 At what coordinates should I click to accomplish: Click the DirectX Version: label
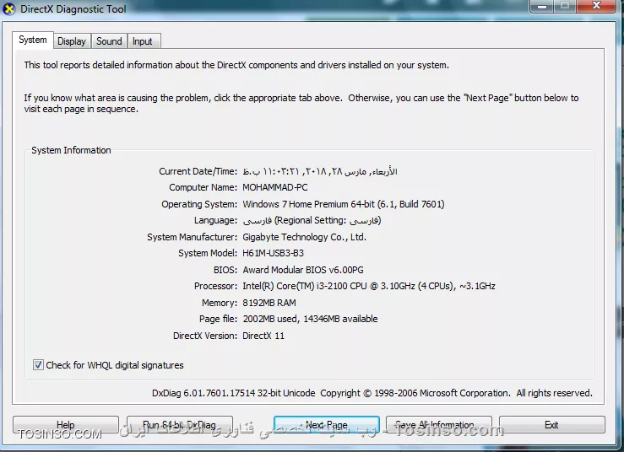coord(205,336)
